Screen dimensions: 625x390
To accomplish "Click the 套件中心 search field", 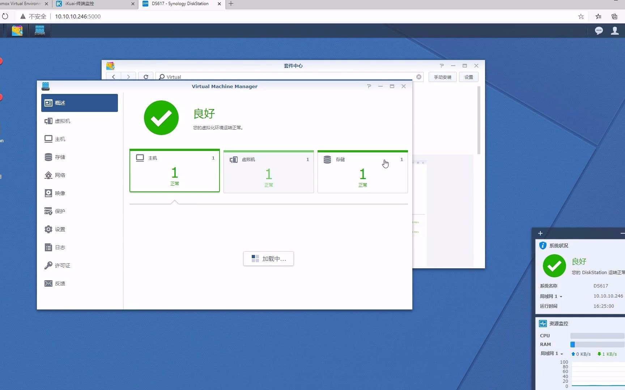I will (289, 77).
